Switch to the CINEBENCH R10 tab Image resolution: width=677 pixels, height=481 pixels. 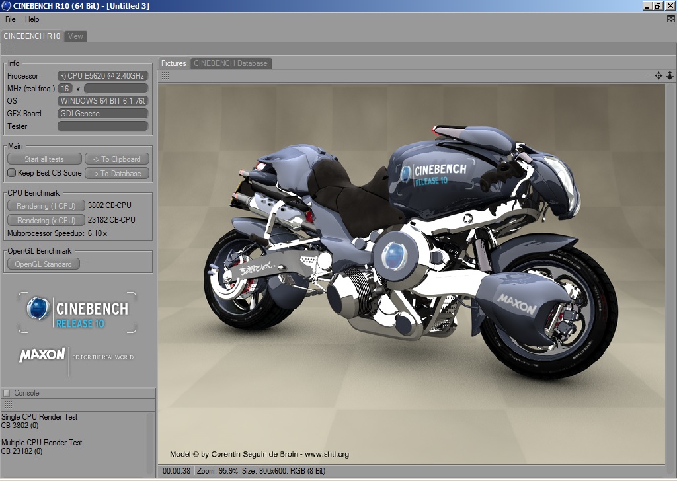(x=32, y=36)
